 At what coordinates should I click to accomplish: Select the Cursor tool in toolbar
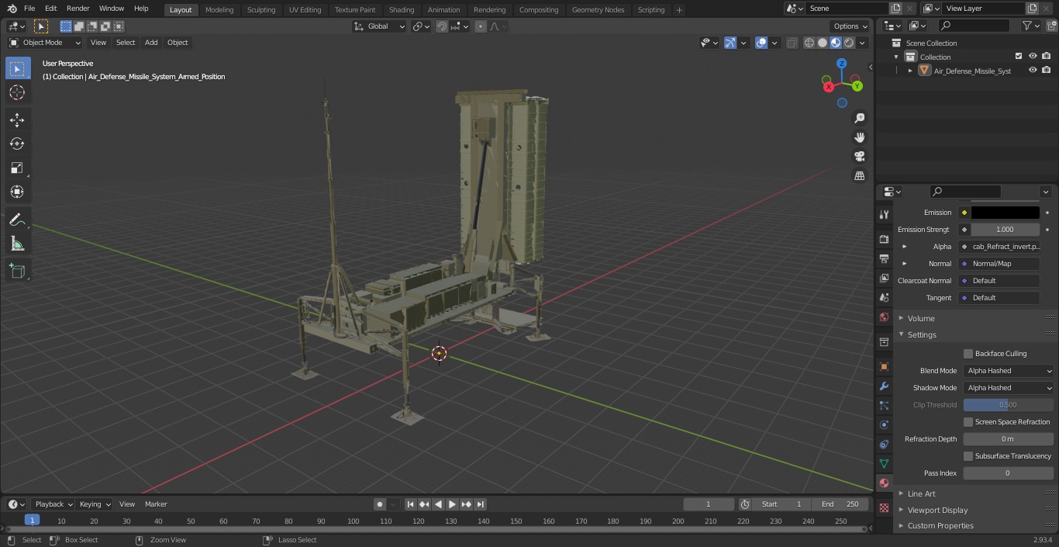[x=17, y=92]
